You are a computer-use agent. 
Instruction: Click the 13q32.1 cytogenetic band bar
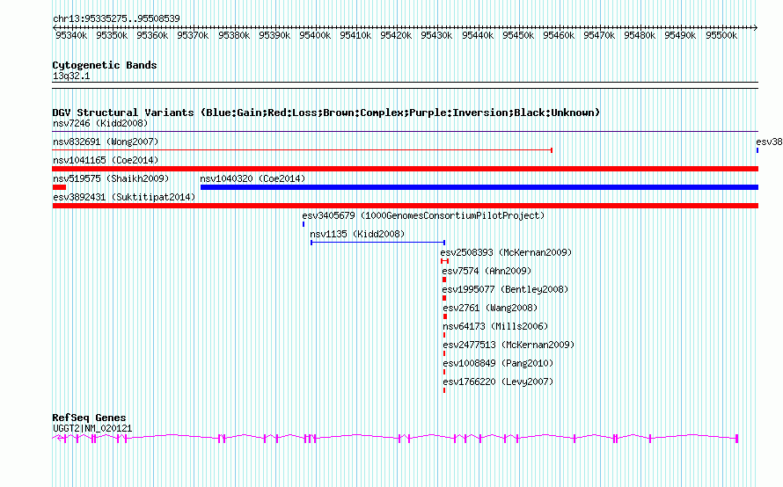pyautogui.click(x=405, y=85)
